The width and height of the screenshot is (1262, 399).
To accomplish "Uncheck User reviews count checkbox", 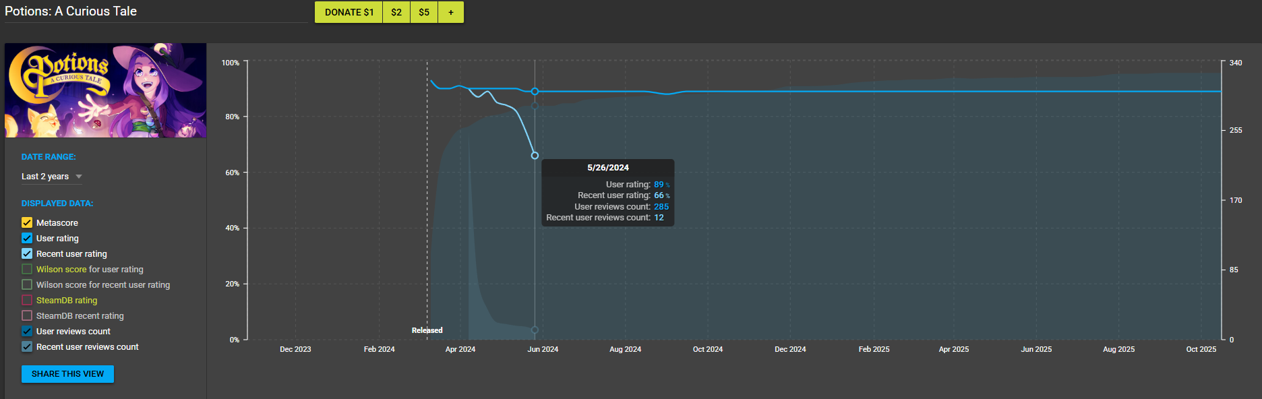I will tap(27, 331).
